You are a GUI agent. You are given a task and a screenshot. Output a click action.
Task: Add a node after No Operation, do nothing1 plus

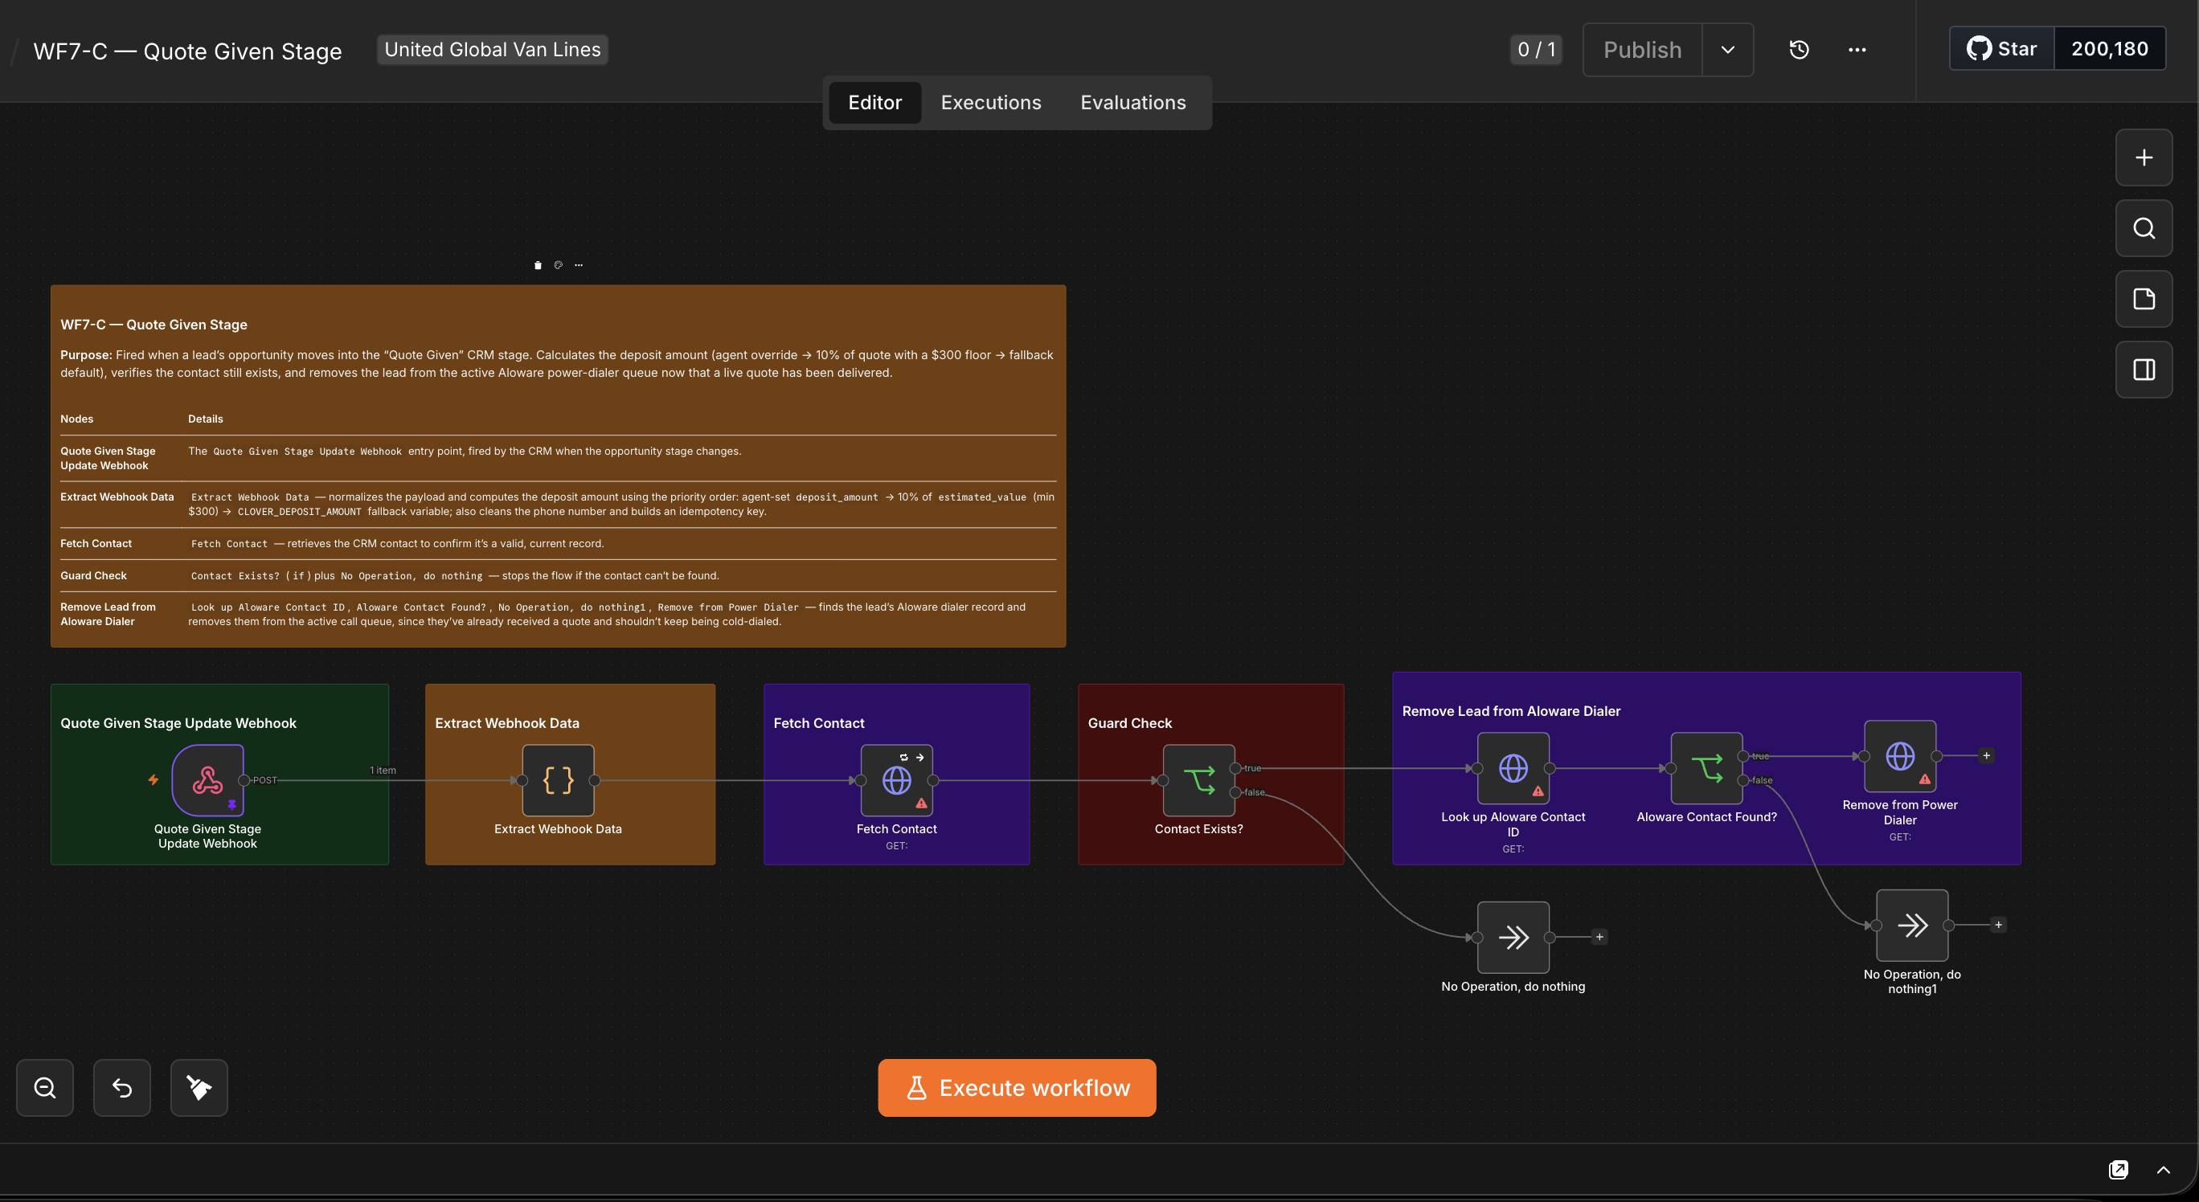pyautogui.click(x=1998, y=925)
